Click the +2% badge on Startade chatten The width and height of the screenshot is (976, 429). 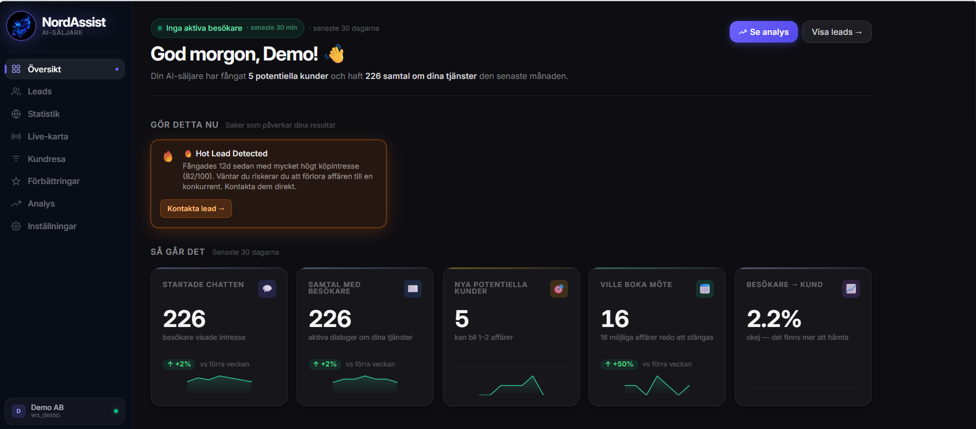coord(179,364)
